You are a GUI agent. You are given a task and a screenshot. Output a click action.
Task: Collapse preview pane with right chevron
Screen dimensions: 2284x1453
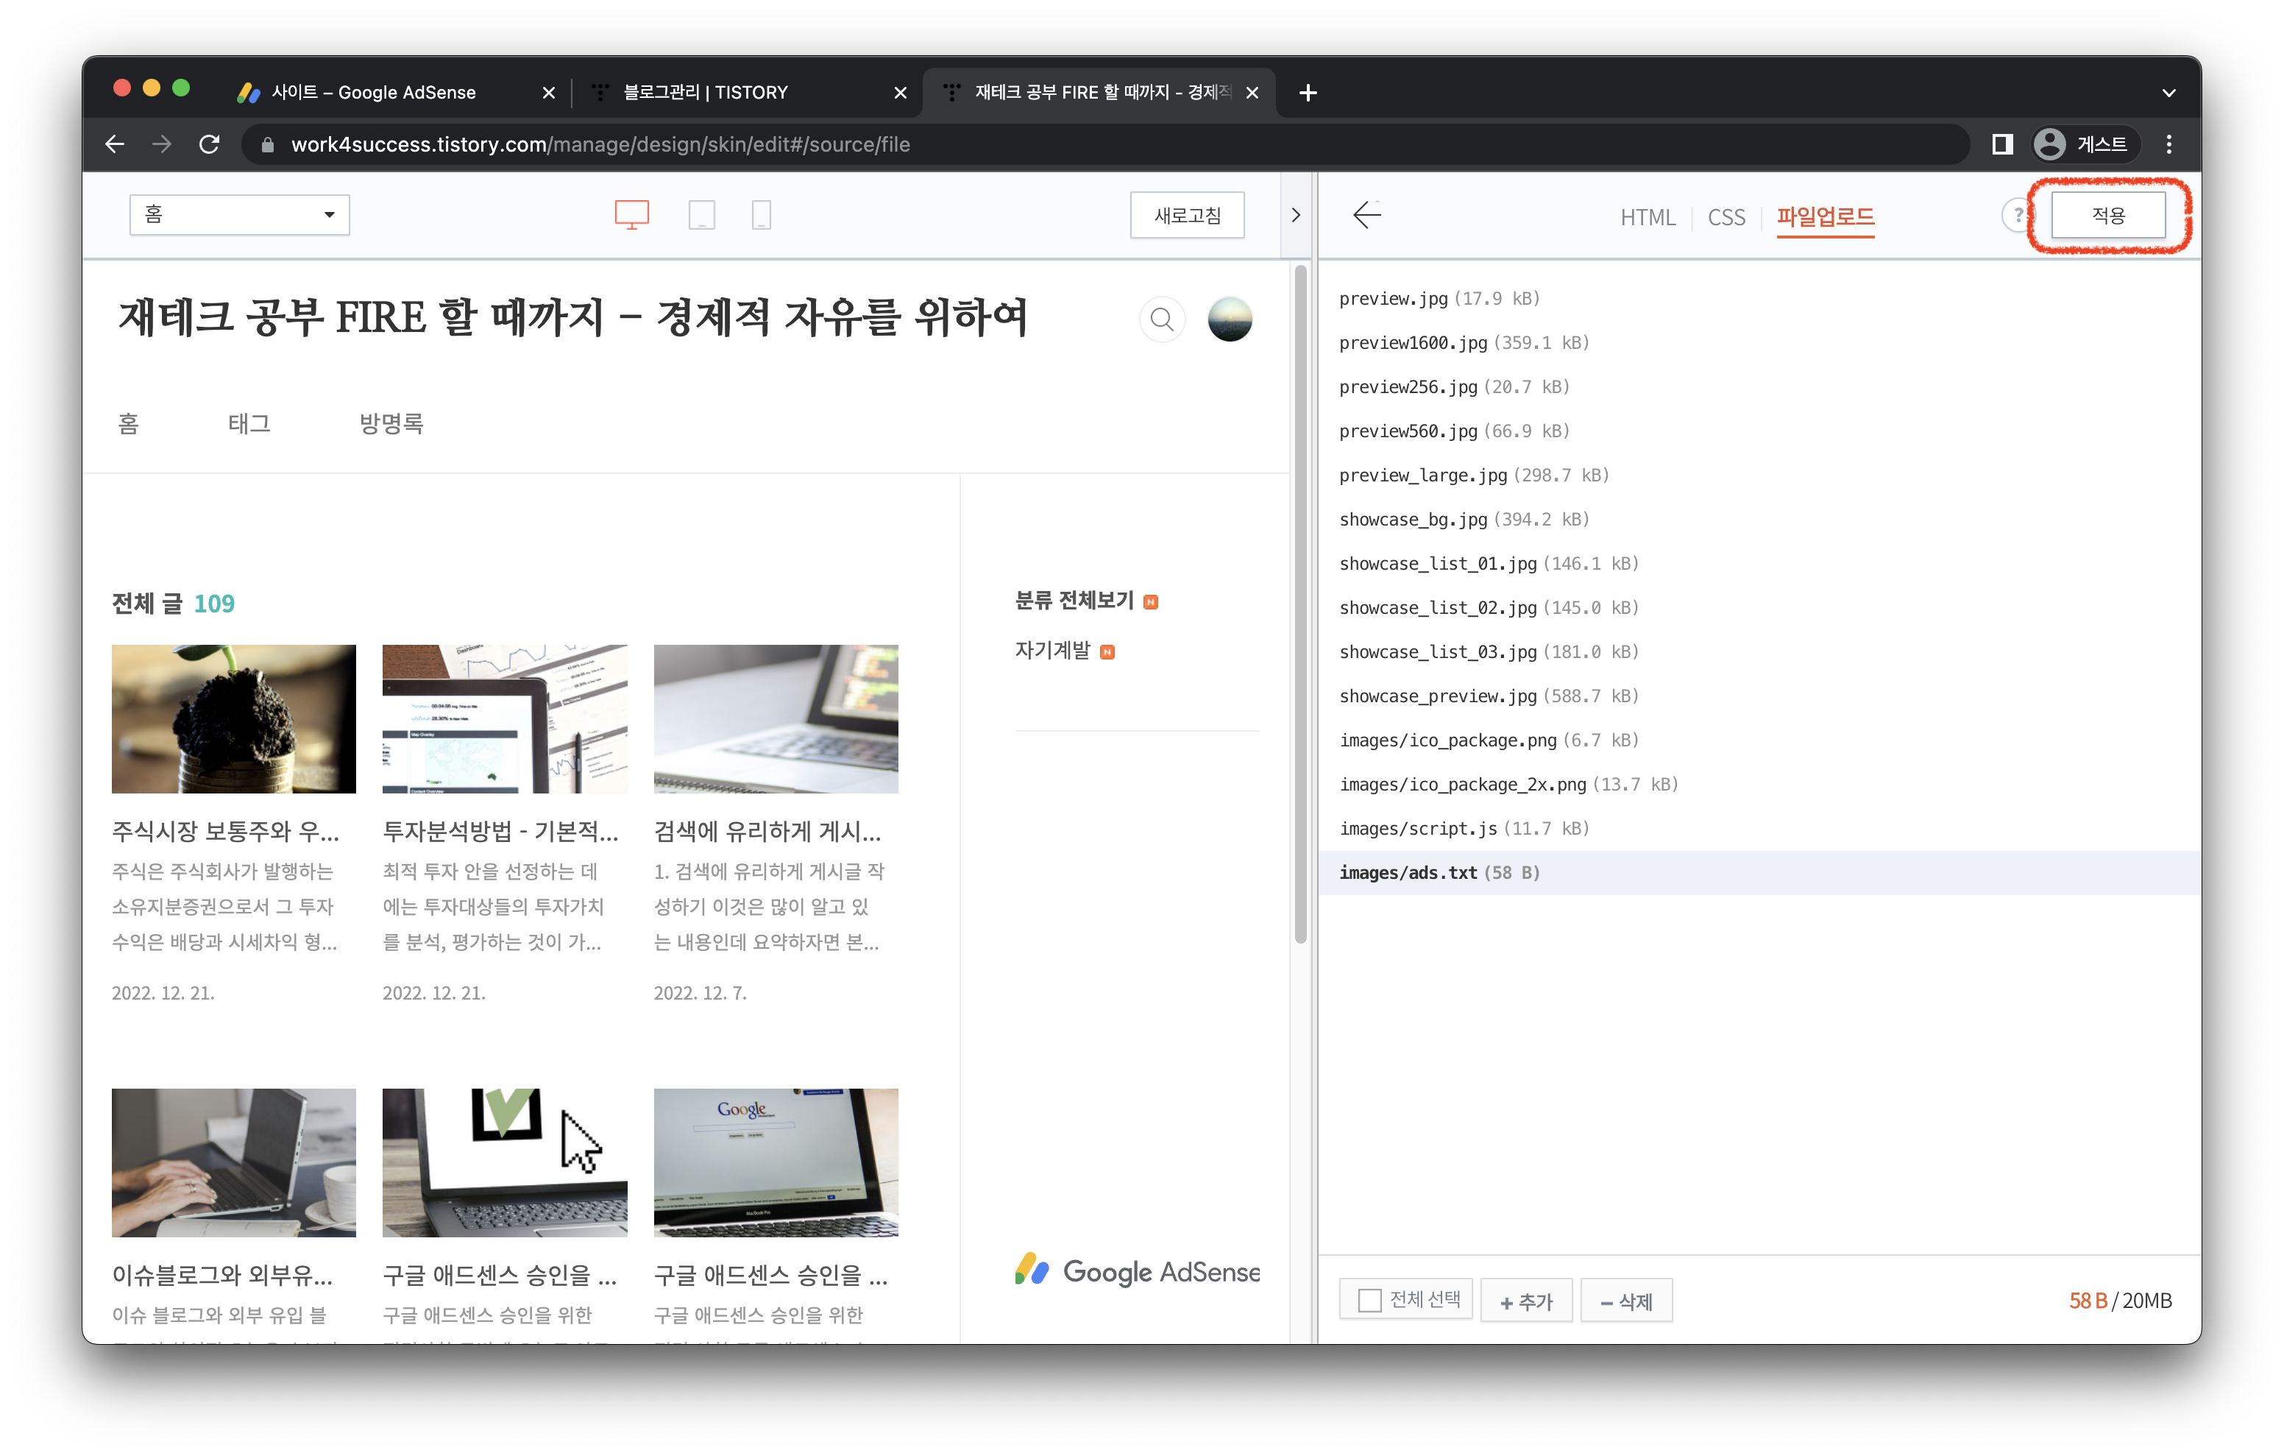click(1296, 214)
